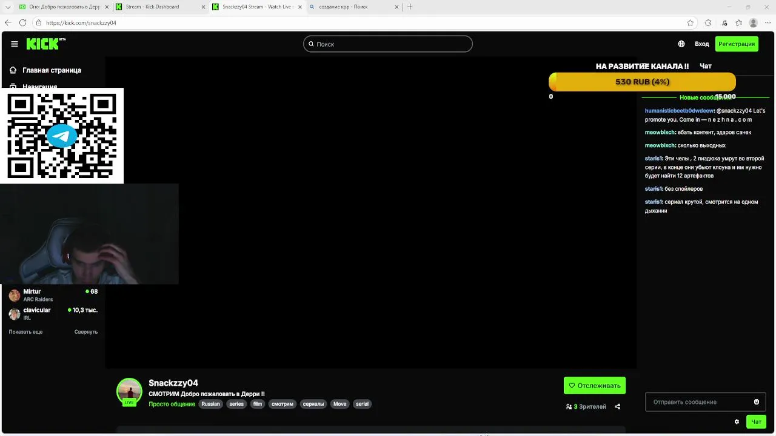Open clavicular channel in sidebar

[x=53, y=314]
